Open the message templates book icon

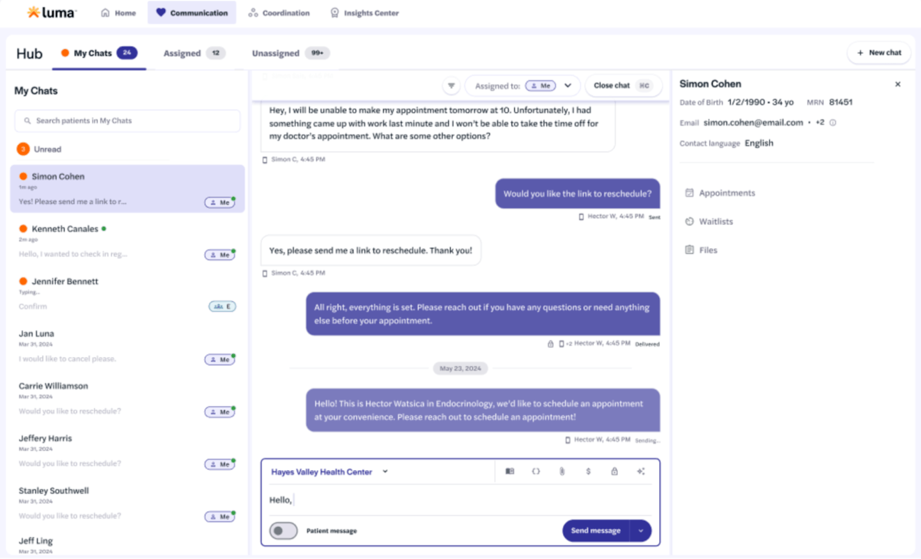tap(509, 471)
